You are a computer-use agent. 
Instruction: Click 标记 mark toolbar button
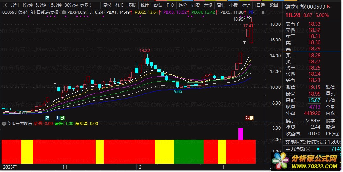pos(246,5)
